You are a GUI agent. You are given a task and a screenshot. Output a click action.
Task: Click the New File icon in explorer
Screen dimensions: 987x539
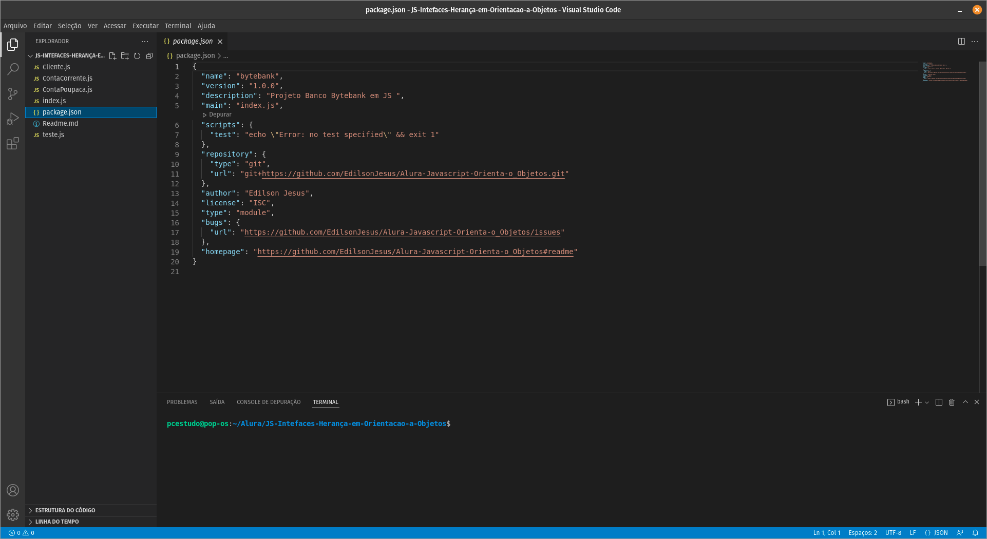tap(112, 56)
